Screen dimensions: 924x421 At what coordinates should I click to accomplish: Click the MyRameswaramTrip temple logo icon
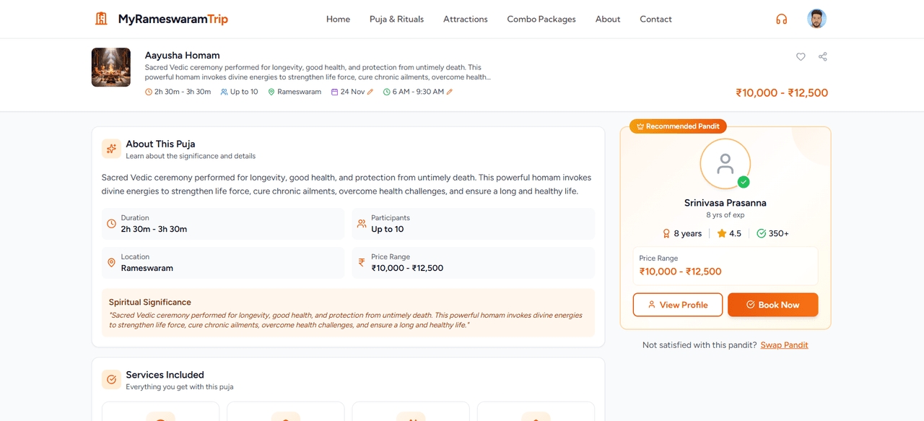click(101, 19)
